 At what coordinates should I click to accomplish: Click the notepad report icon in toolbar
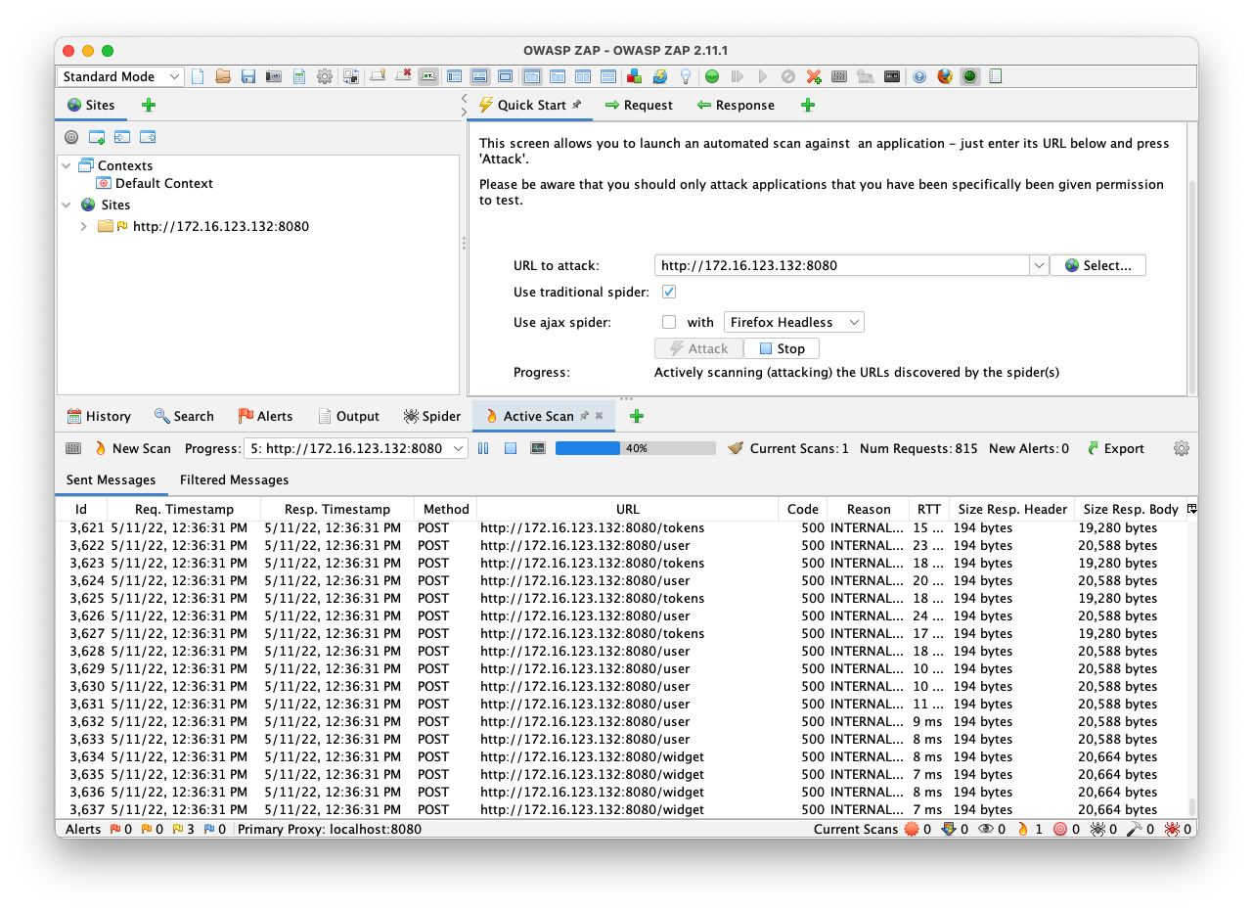[x=996, y=76]
